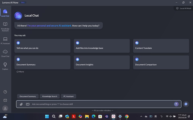193x120 pixels.
Task: Open taskbar Search magnifier
Action: click(54, 116)
